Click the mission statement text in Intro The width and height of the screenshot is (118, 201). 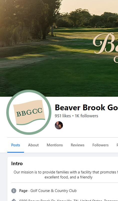(66, 175)
